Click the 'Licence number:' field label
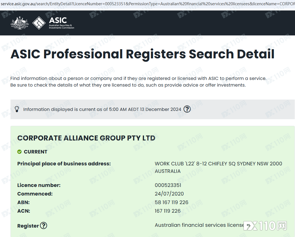 pos(39,185)
